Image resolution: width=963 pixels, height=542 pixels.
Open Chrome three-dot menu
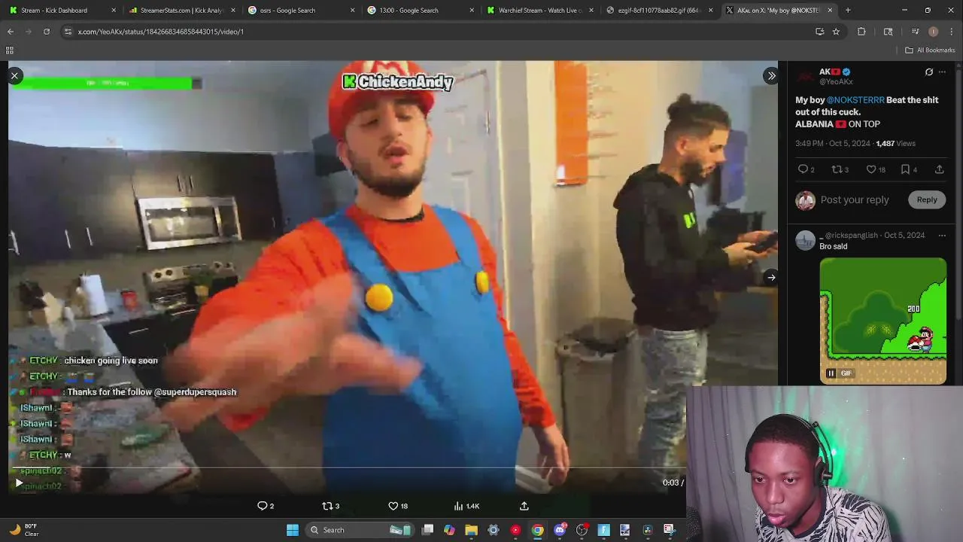point(951,32)
